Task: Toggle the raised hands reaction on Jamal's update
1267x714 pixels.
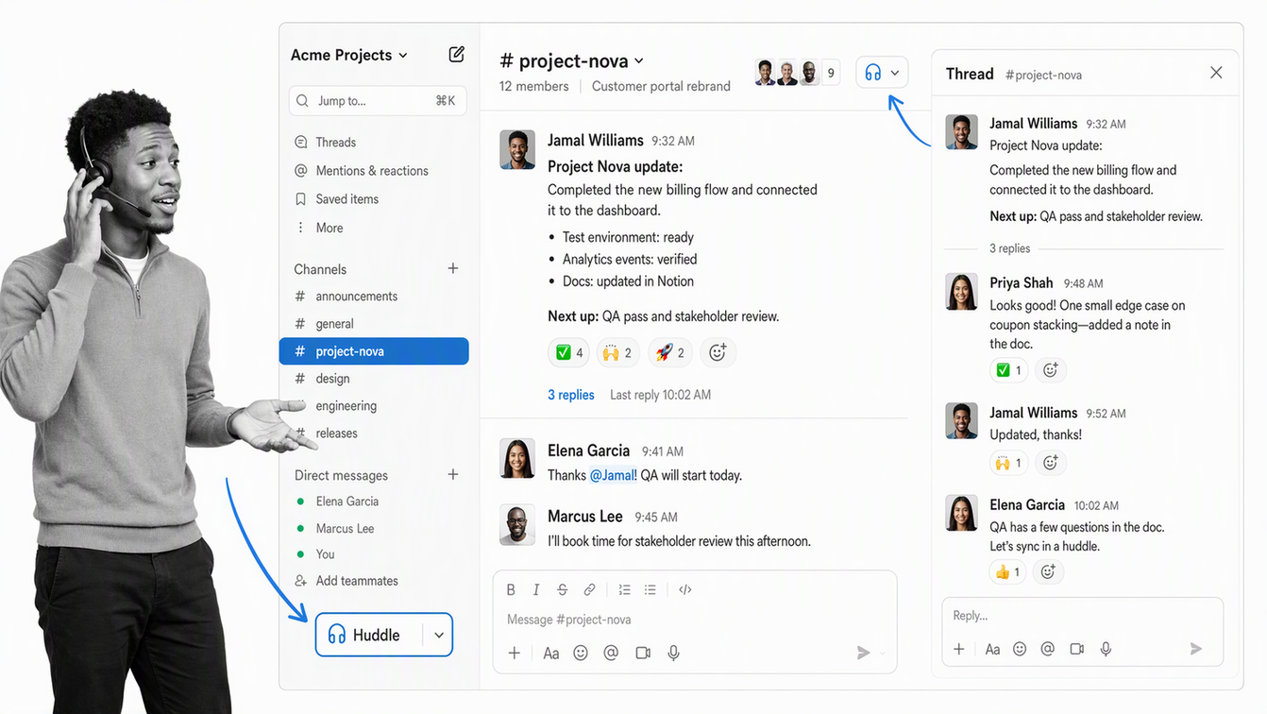Action: [617, 352]
